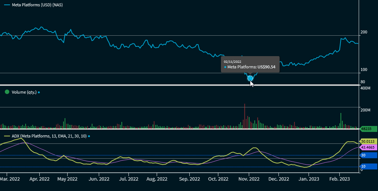Click the blue 10 level tag

pos(368,166)
